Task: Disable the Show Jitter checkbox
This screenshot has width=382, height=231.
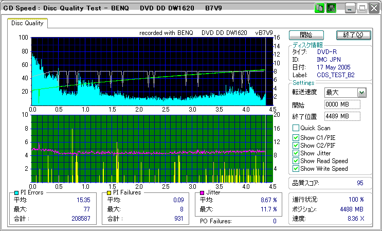Action: click(x=296, y=153)
